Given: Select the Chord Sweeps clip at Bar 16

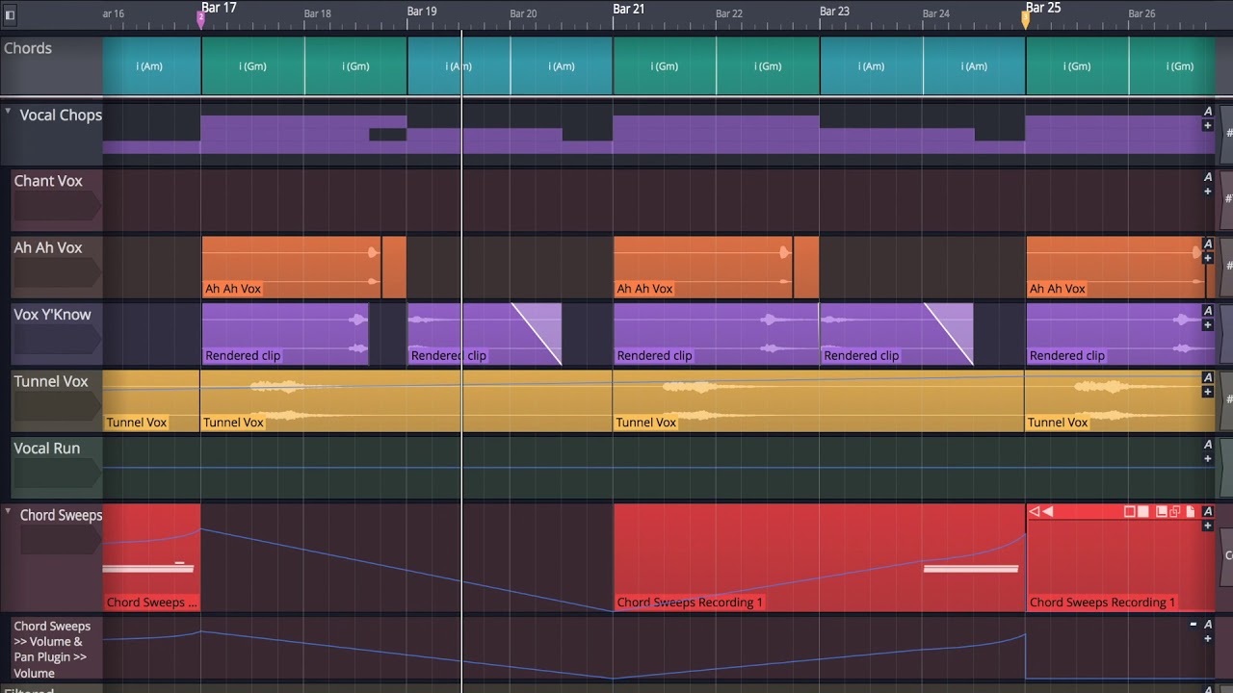Looking at the screenshot, I should tap(151, 557).
